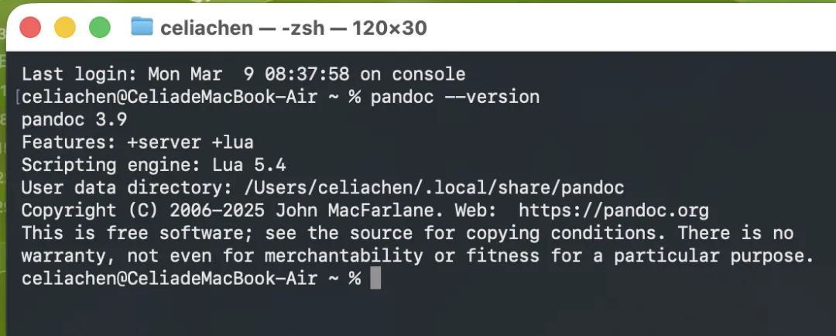Click the block cursor at the prompt

375,279
